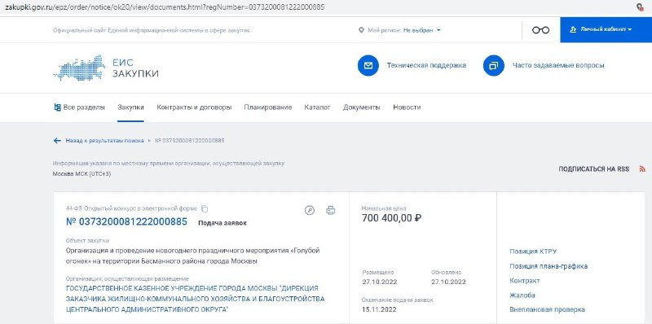Switch to the Контракты и договоры tab
The height and width of the screenshot is (324, 652).
point(194,107)
